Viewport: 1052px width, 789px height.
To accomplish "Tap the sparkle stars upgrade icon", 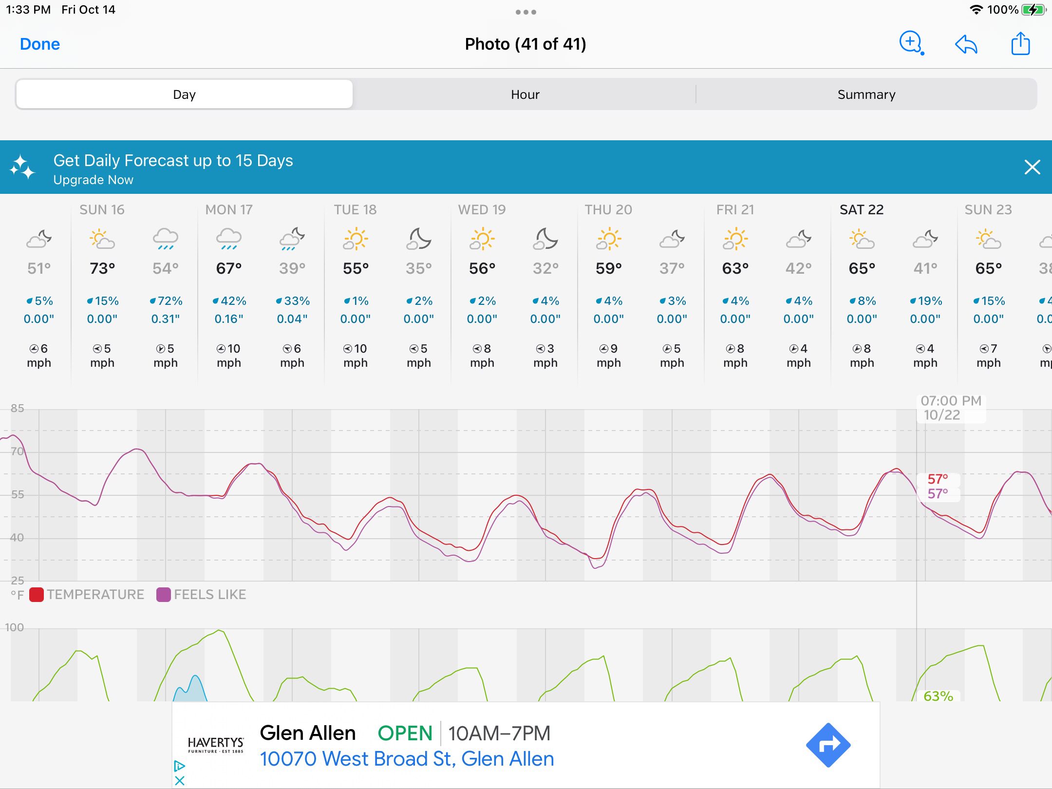I will [22, 168].
